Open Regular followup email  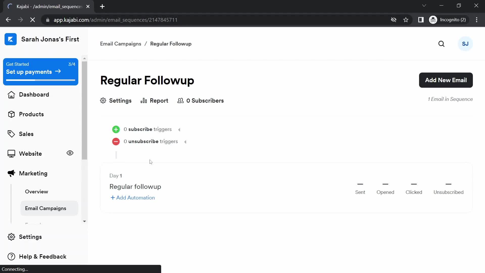pyautogui.click(x=135, y=187)
